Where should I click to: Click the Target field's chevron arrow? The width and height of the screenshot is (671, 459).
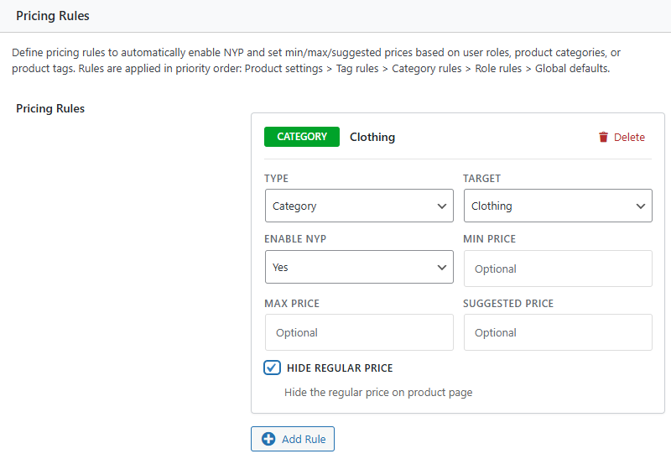[x=641, y=206]
